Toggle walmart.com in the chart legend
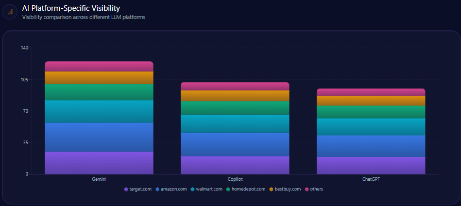 (x=206, y=189)
